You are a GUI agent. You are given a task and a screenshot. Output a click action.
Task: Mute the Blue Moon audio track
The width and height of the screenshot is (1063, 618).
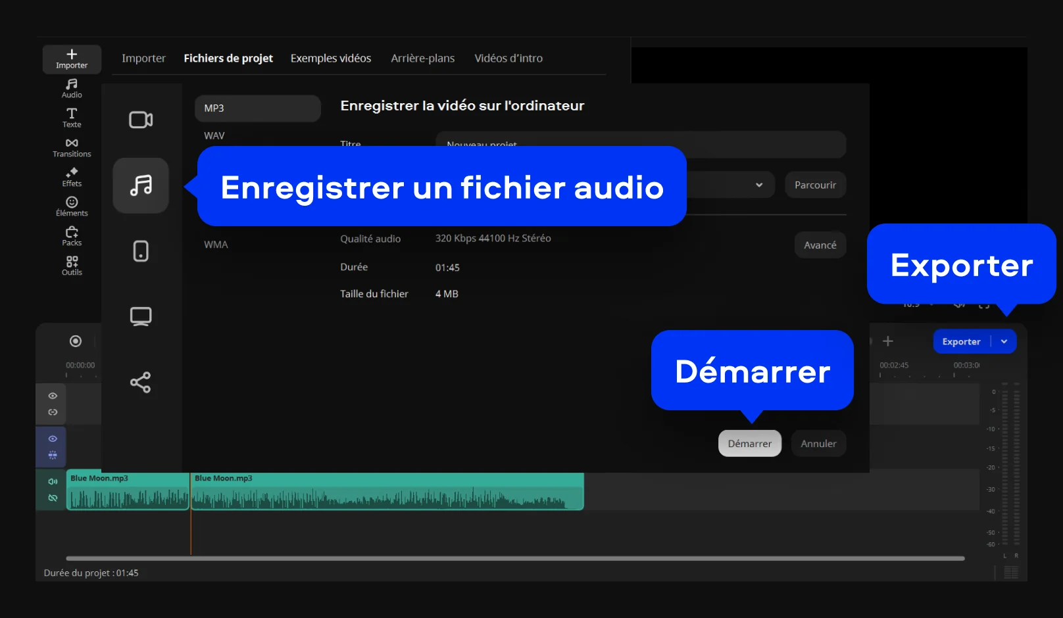(x=53, y=481)
